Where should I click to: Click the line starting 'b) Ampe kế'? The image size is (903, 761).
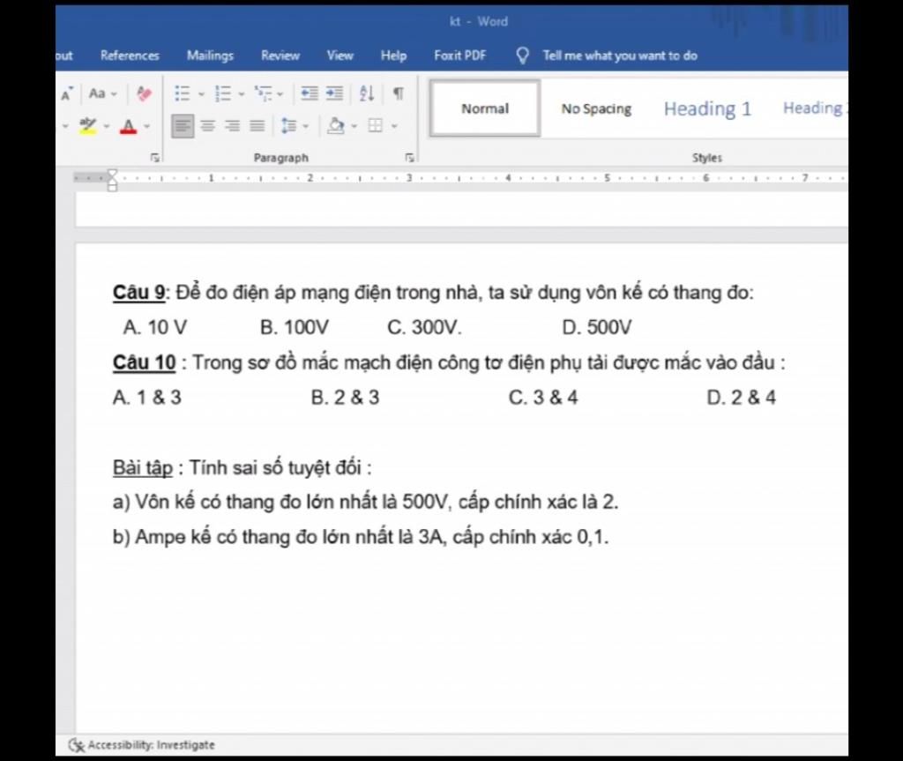pos(361,537)
